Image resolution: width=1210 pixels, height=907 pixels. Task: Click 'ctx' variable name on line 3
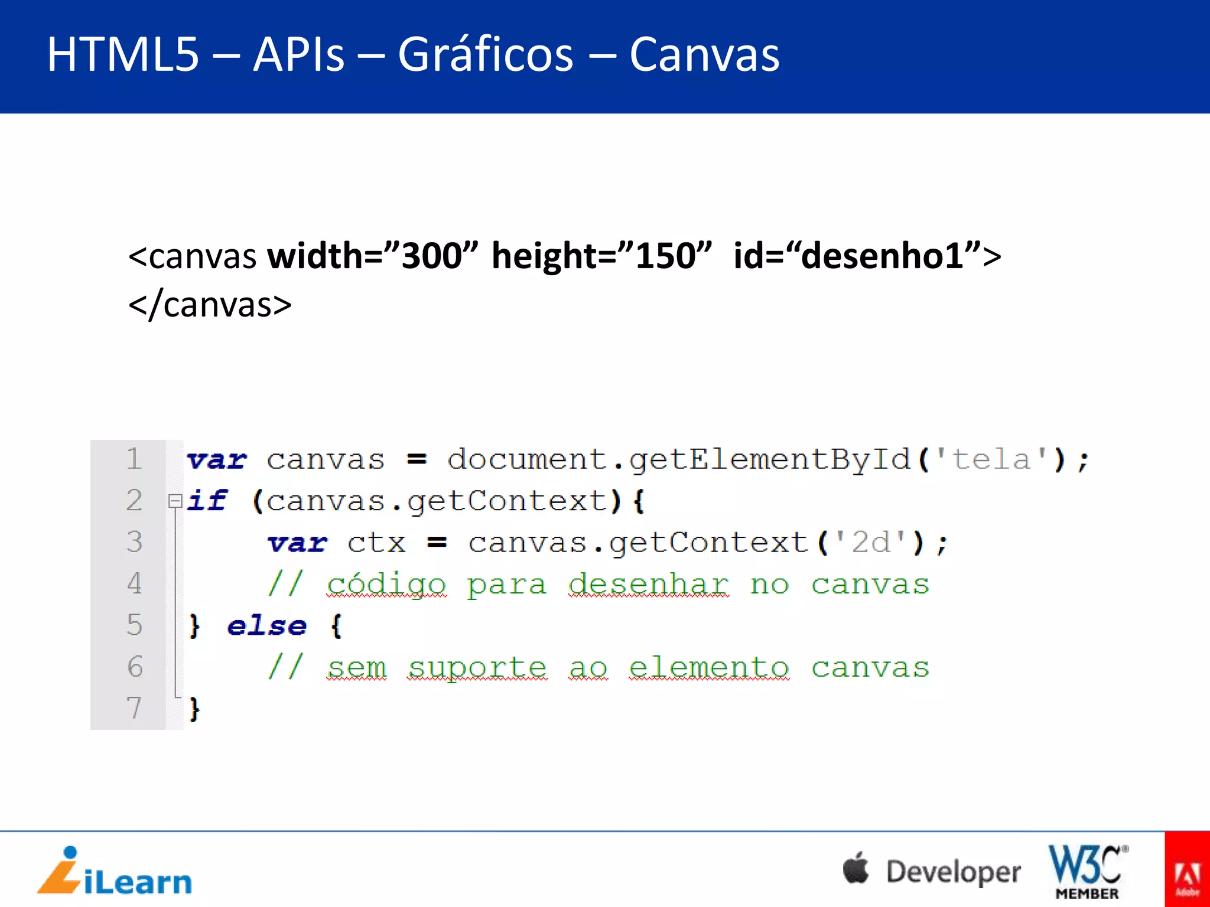pos(376,543)
